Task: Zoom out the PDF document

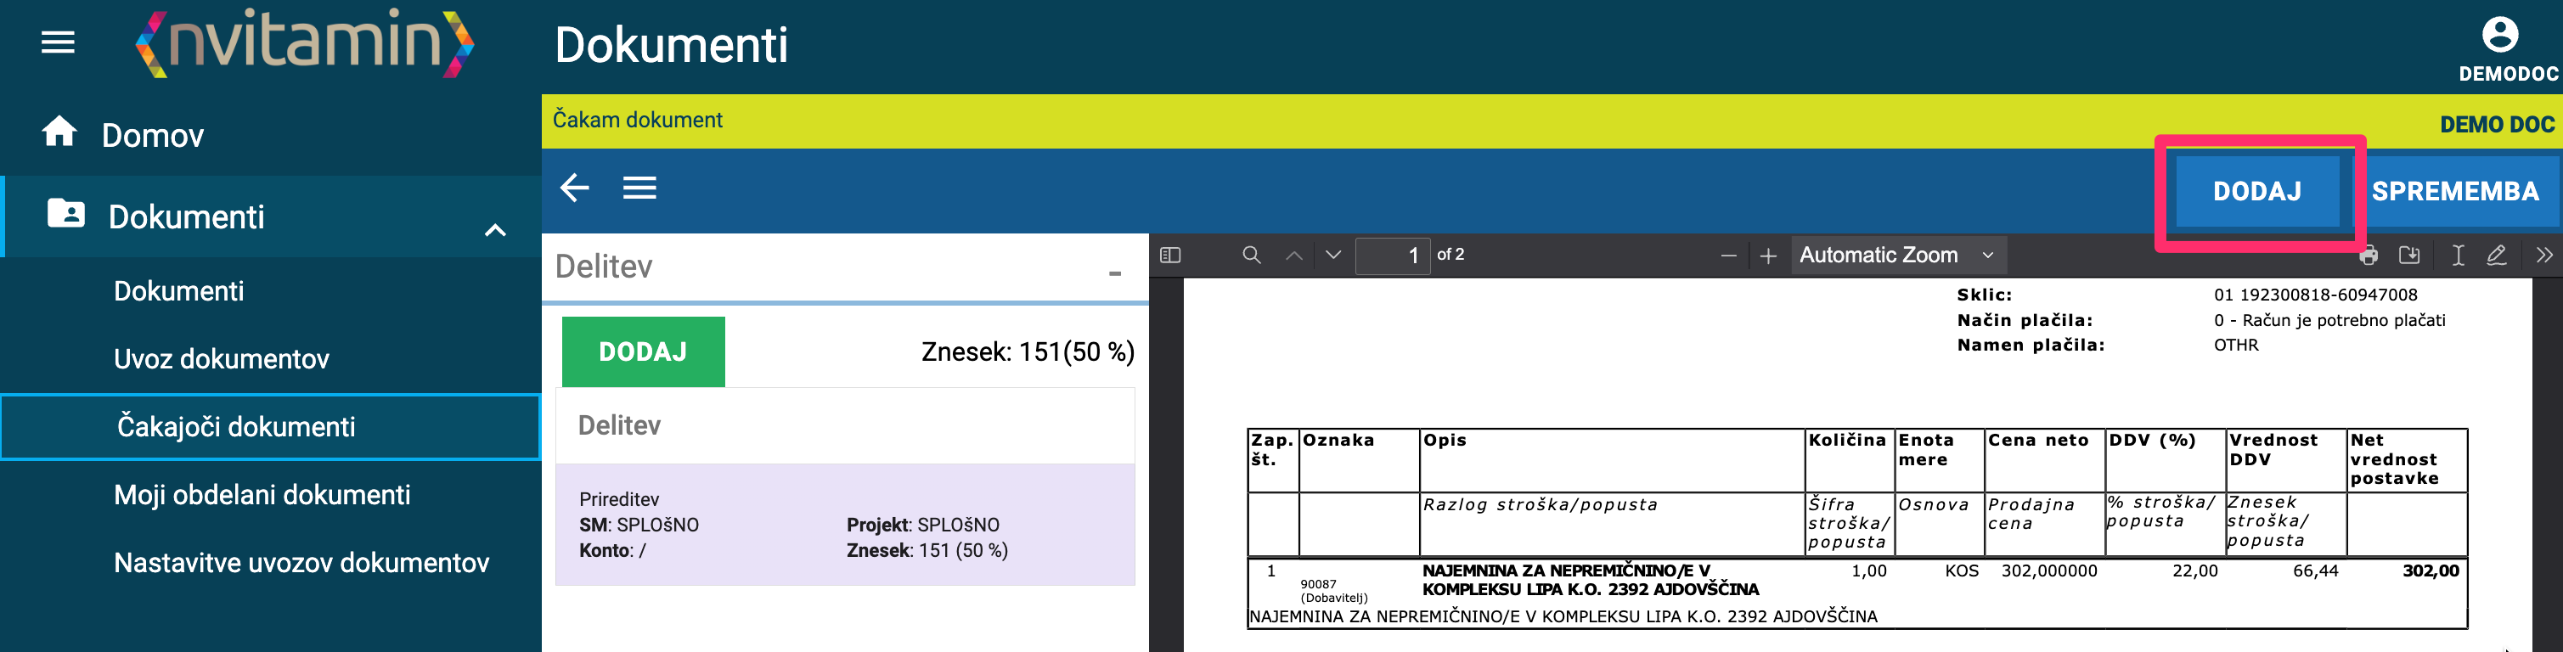Action: 1728,256
